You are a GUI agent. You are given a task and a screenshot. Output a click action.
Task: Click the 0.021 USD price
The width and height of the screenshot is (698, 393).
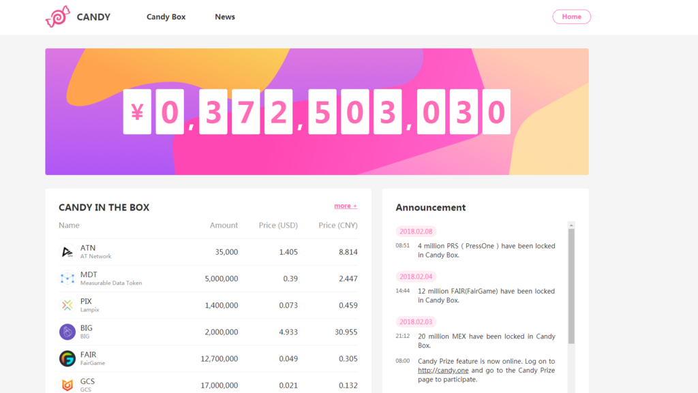pyautogui.click(x=288, y=386)
